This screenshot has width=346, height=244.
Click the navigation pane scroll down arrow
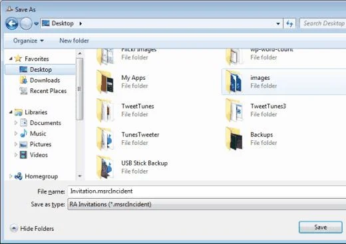tap(80, 176)
